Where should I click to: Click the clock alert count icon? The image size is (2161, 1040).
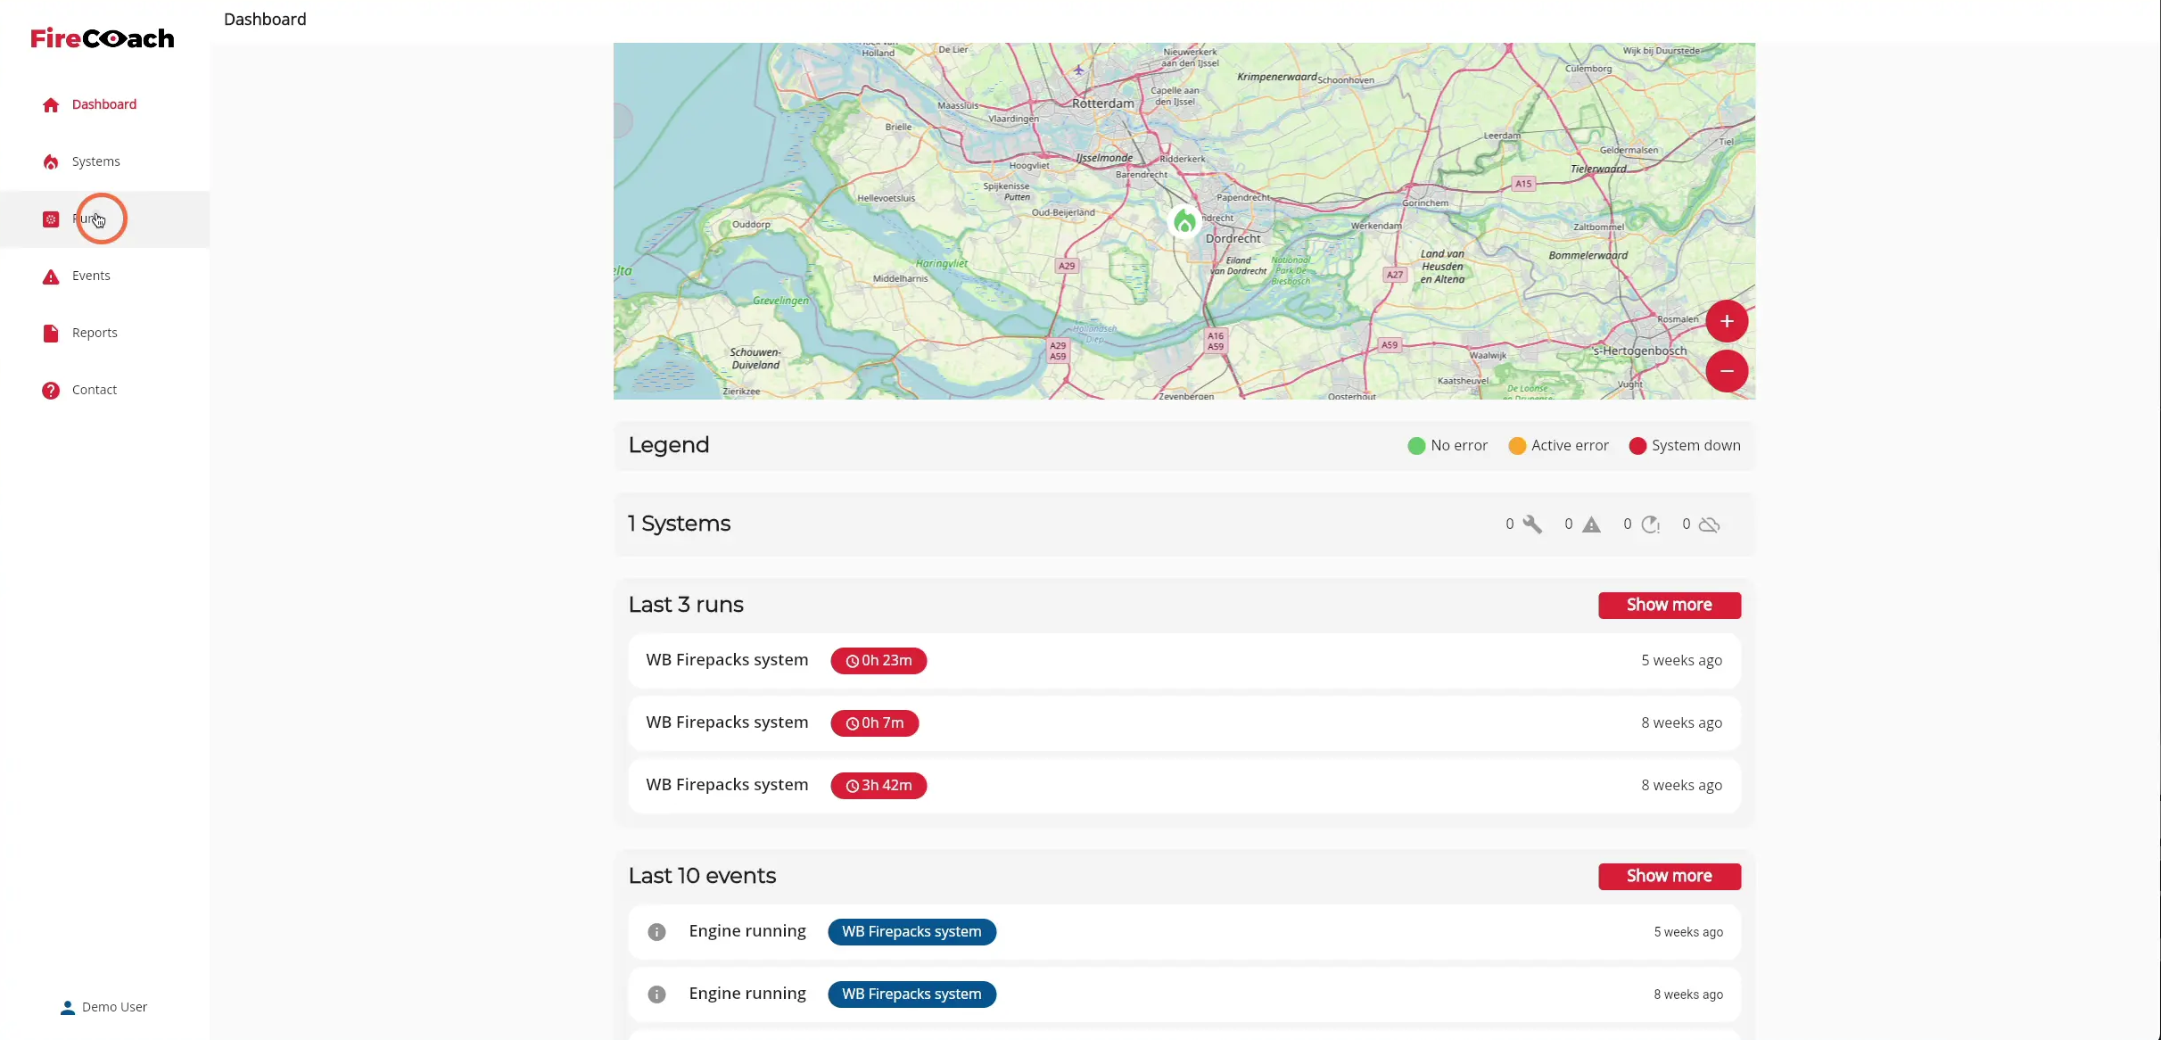pyautogui.click(x=1651, y=524)
